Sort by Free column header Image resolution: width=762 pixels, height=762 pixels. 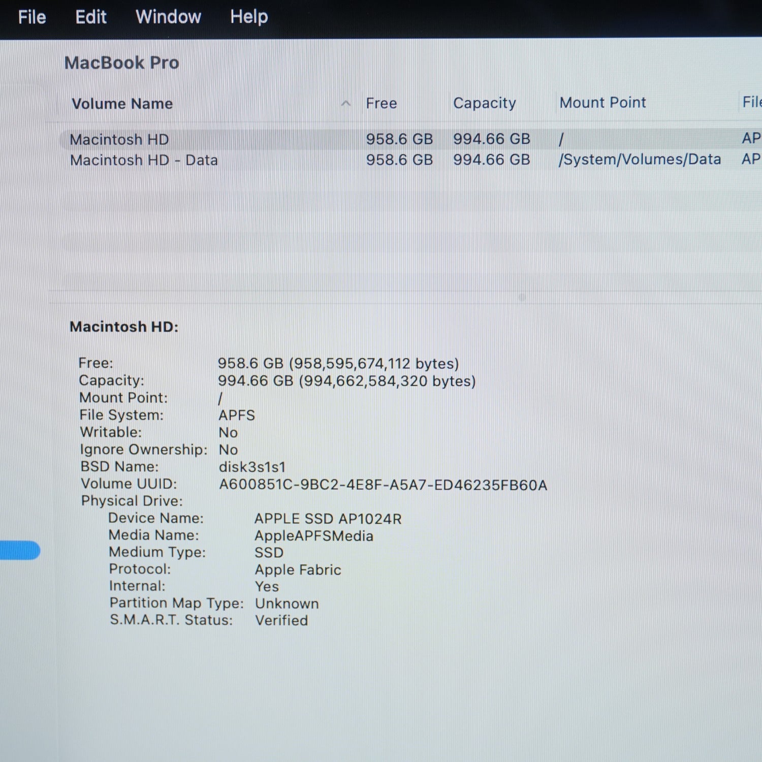[x=381, y=103]
